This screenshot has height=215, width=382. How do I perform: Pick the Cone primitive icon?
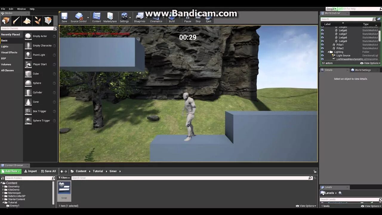pyautogui.click(x=28, y=102)
